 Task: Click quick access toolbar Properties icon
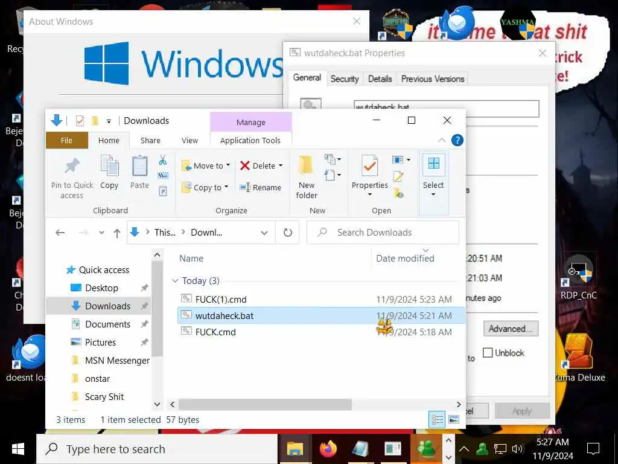[80, 121]
